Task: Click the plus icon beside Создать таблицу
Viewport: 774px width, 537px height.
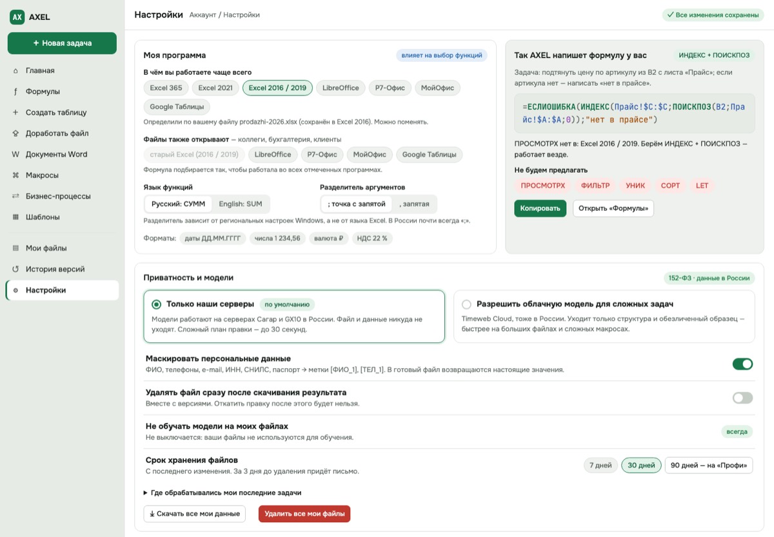Action: [15, 113]
